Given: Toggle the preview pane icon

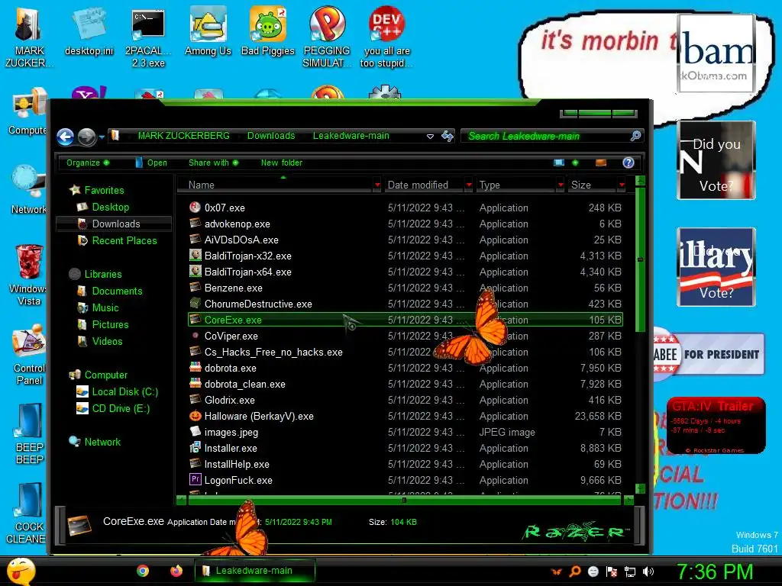Looking at the screenshot, I should [x=600, y=163].
